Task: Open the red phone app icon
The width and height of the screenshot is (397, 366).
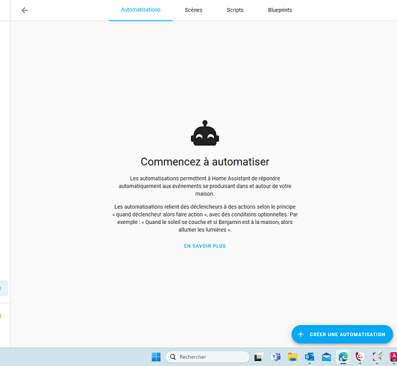Action: point(360,357)
